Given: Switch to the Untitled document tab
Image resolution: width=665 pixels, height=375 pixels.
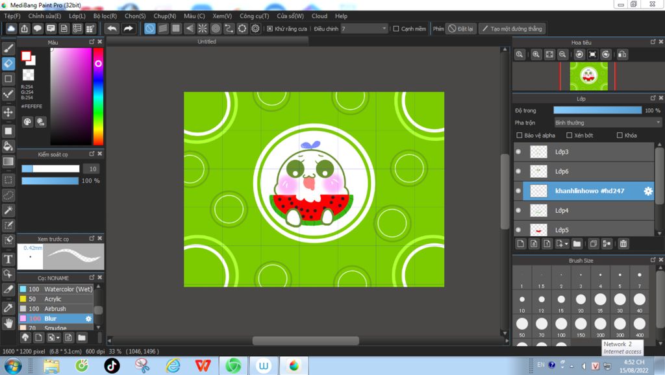Looking at the screenshot, I should pyautogui.click(x=207, y=42).
